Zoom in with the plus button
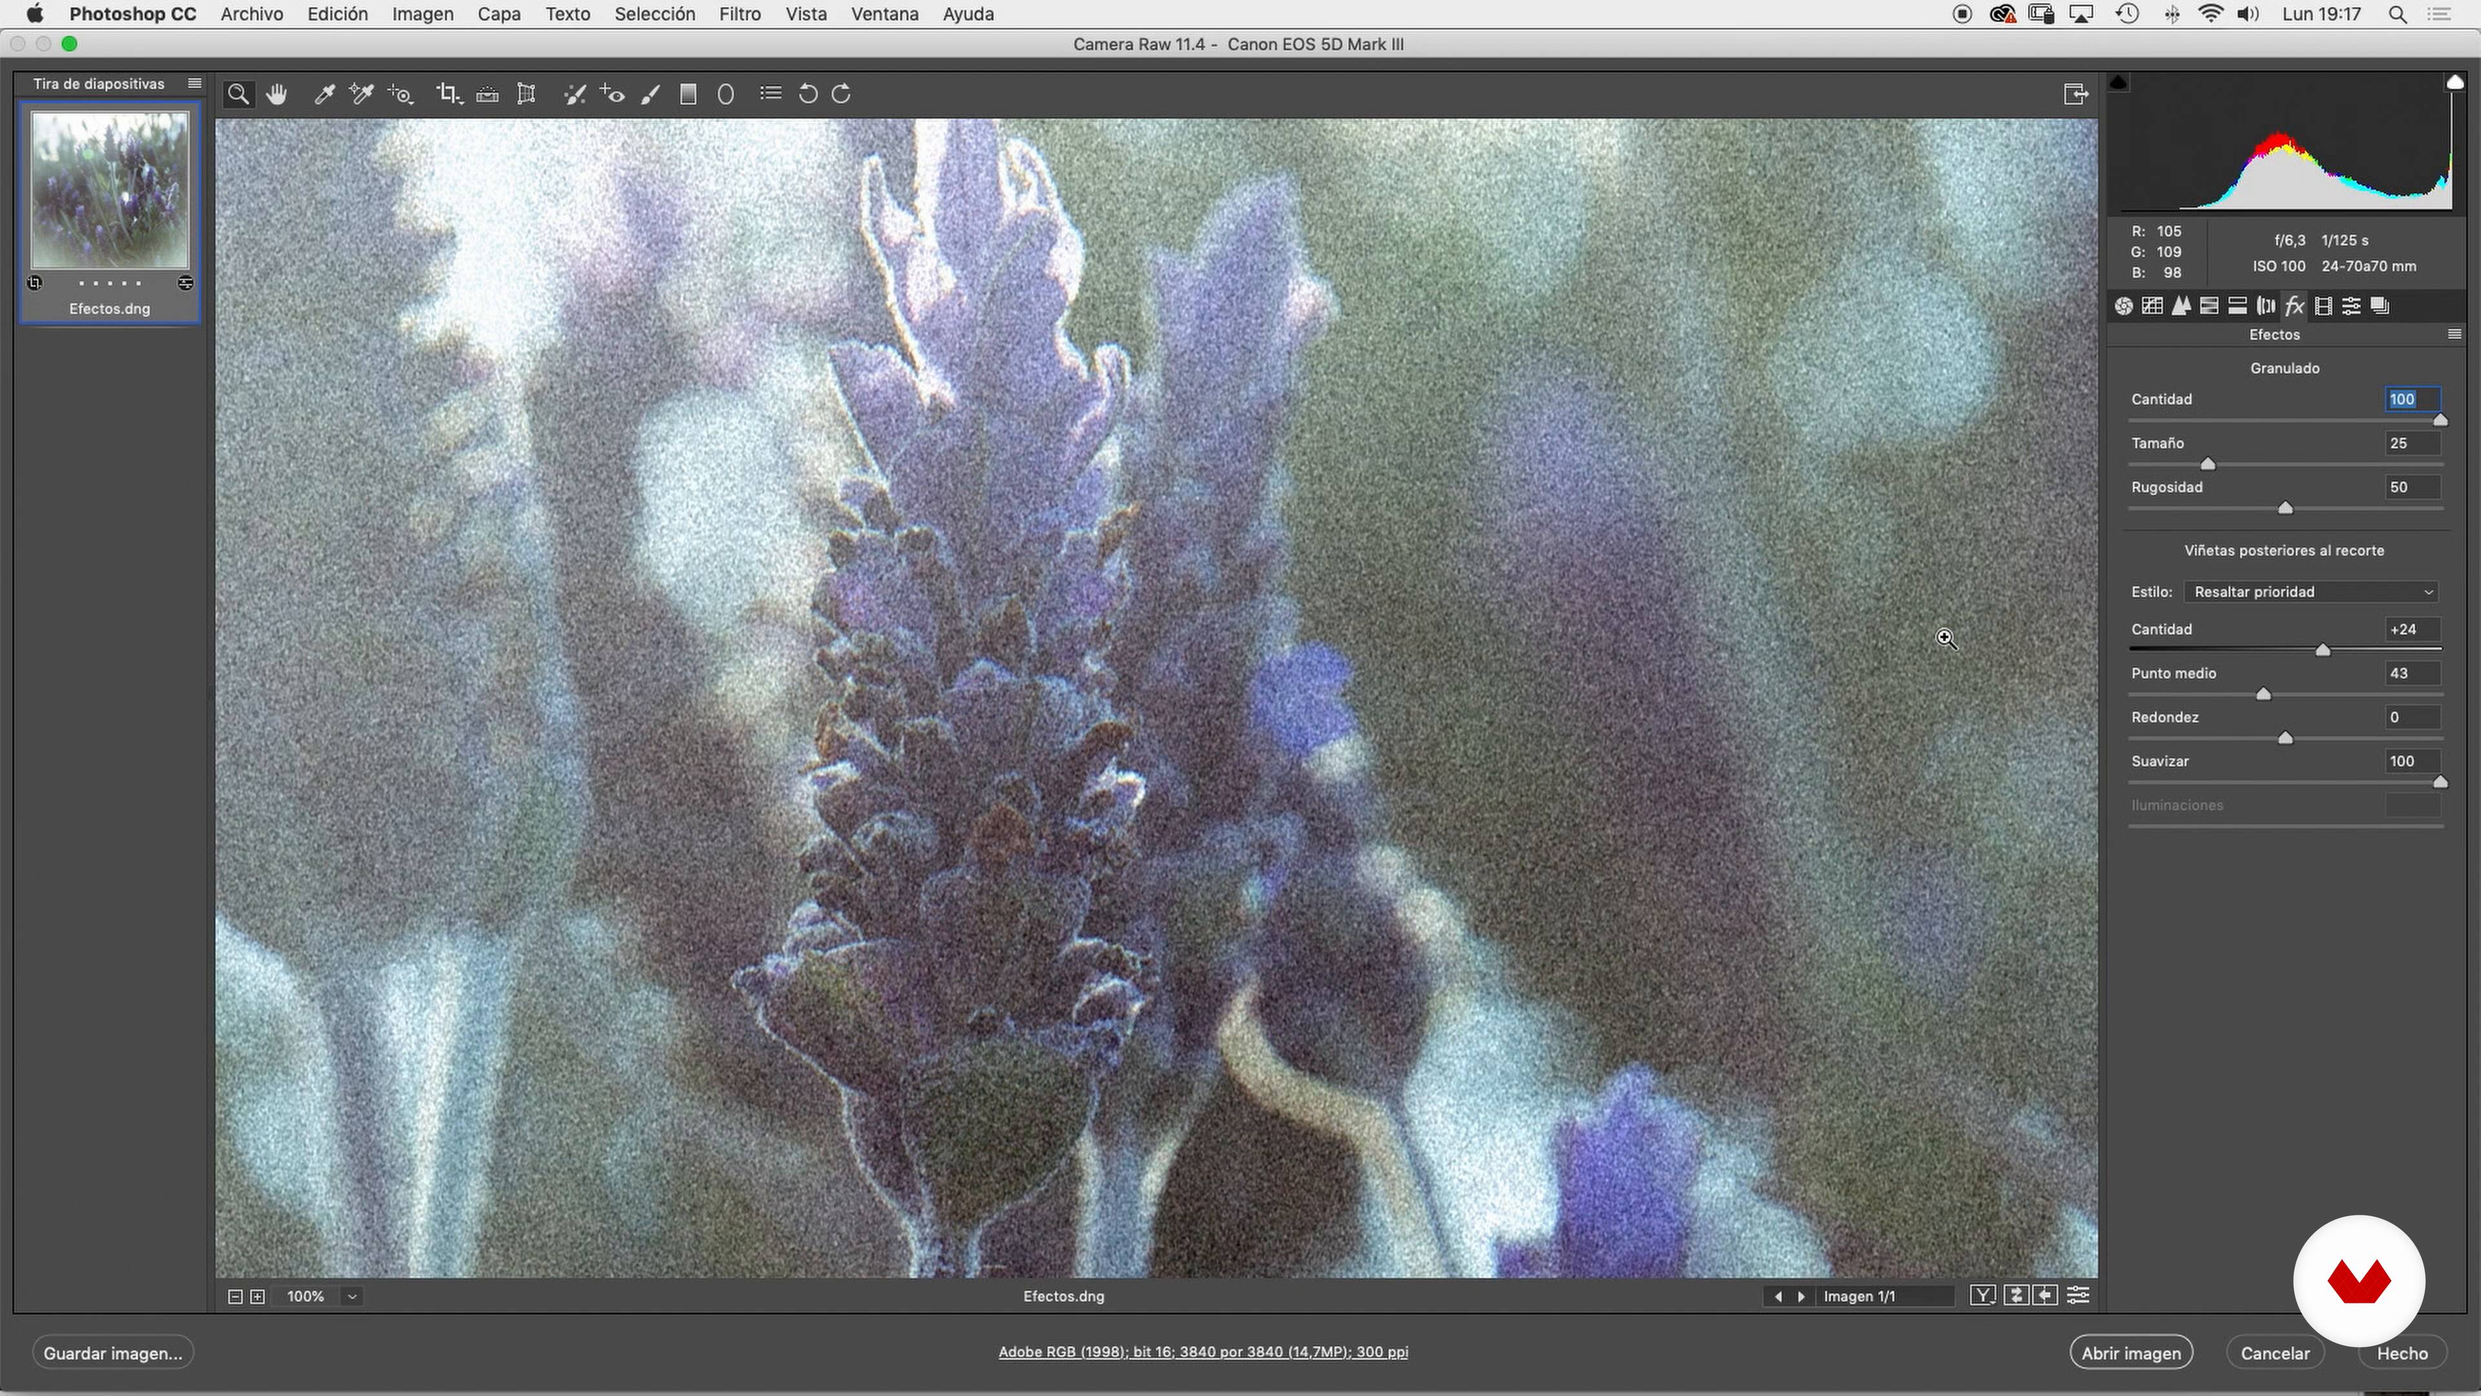 click(258, 1296)
